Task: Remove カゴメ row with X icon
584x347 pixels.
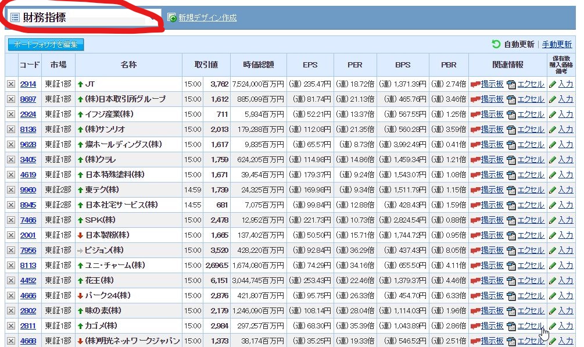Action: (x=11, y=325)
